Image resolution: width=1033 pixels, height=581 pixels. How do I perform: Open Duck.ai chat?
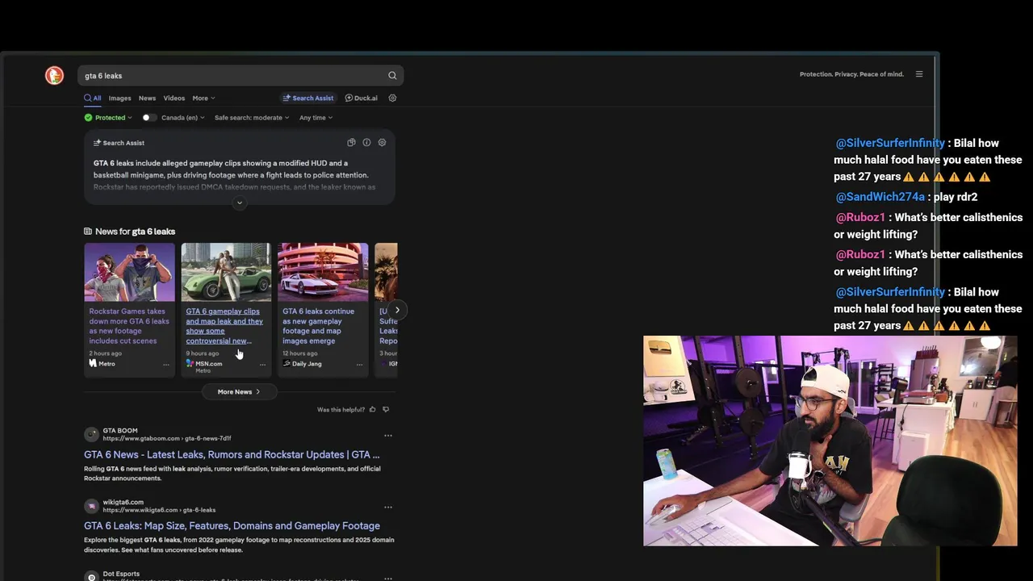coord(362,98)
